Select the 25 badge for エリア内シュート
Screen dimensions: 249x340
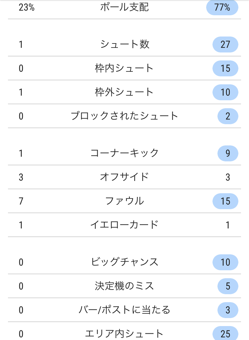225,333
